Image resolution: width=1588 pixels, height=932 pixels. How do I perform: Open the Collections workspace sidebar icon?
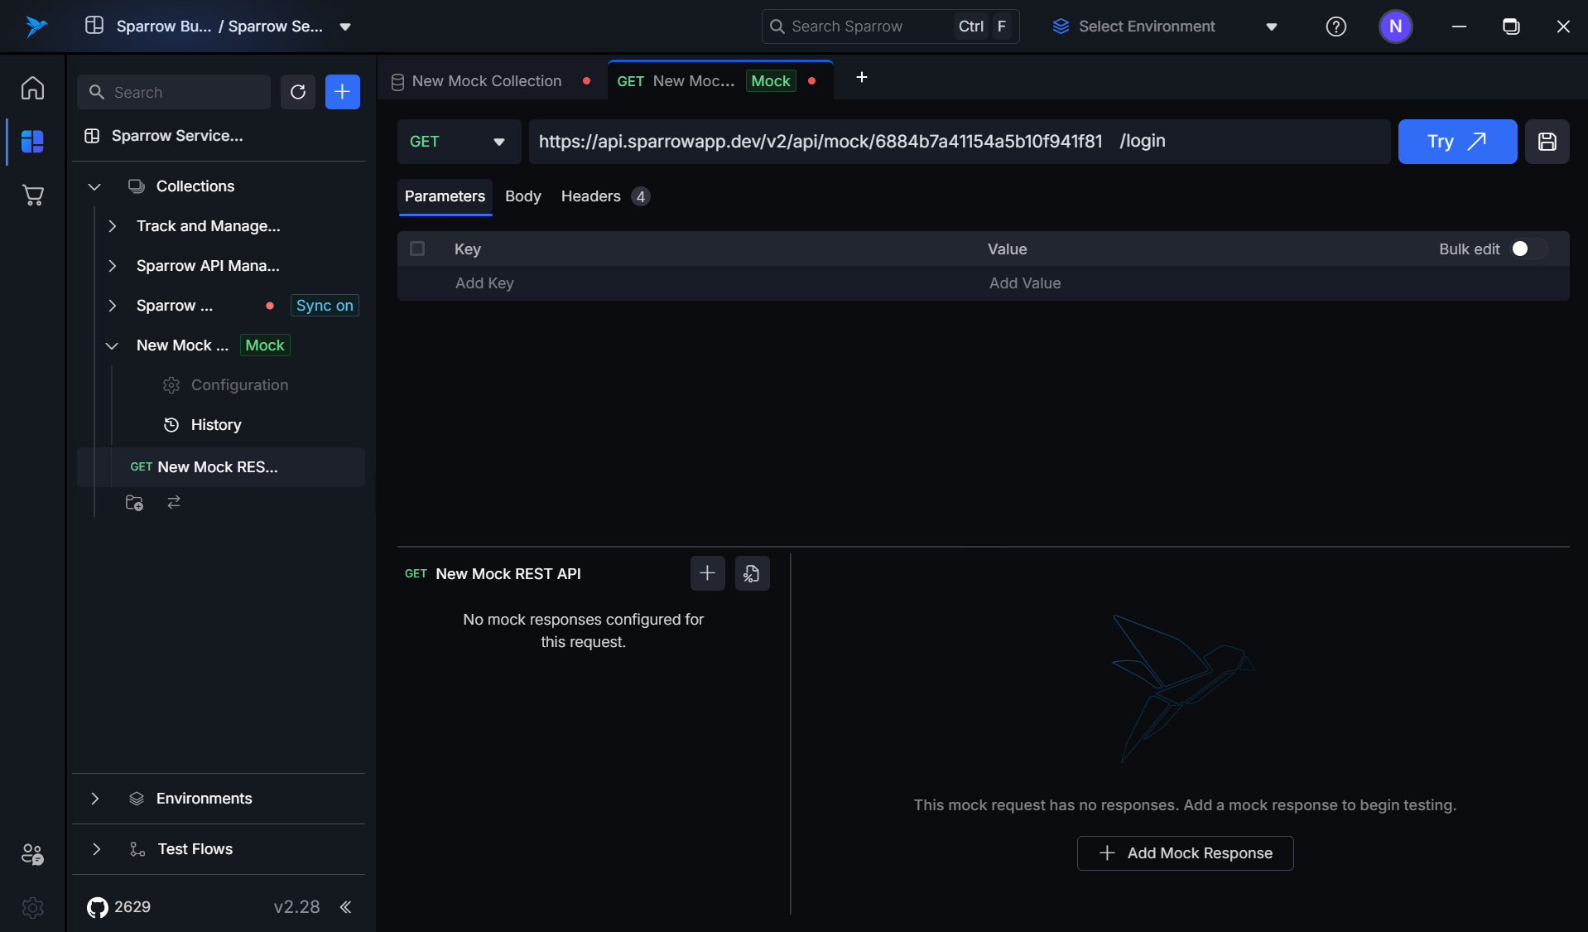(x=32, y=142)
